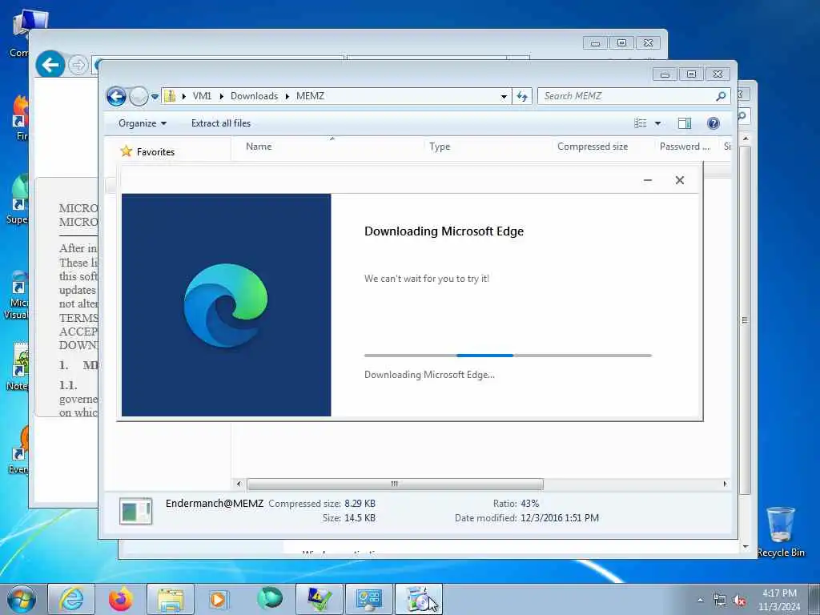Open the Recycle Bin
Viewport: 820px width, 615px height.
coord(780,533)
